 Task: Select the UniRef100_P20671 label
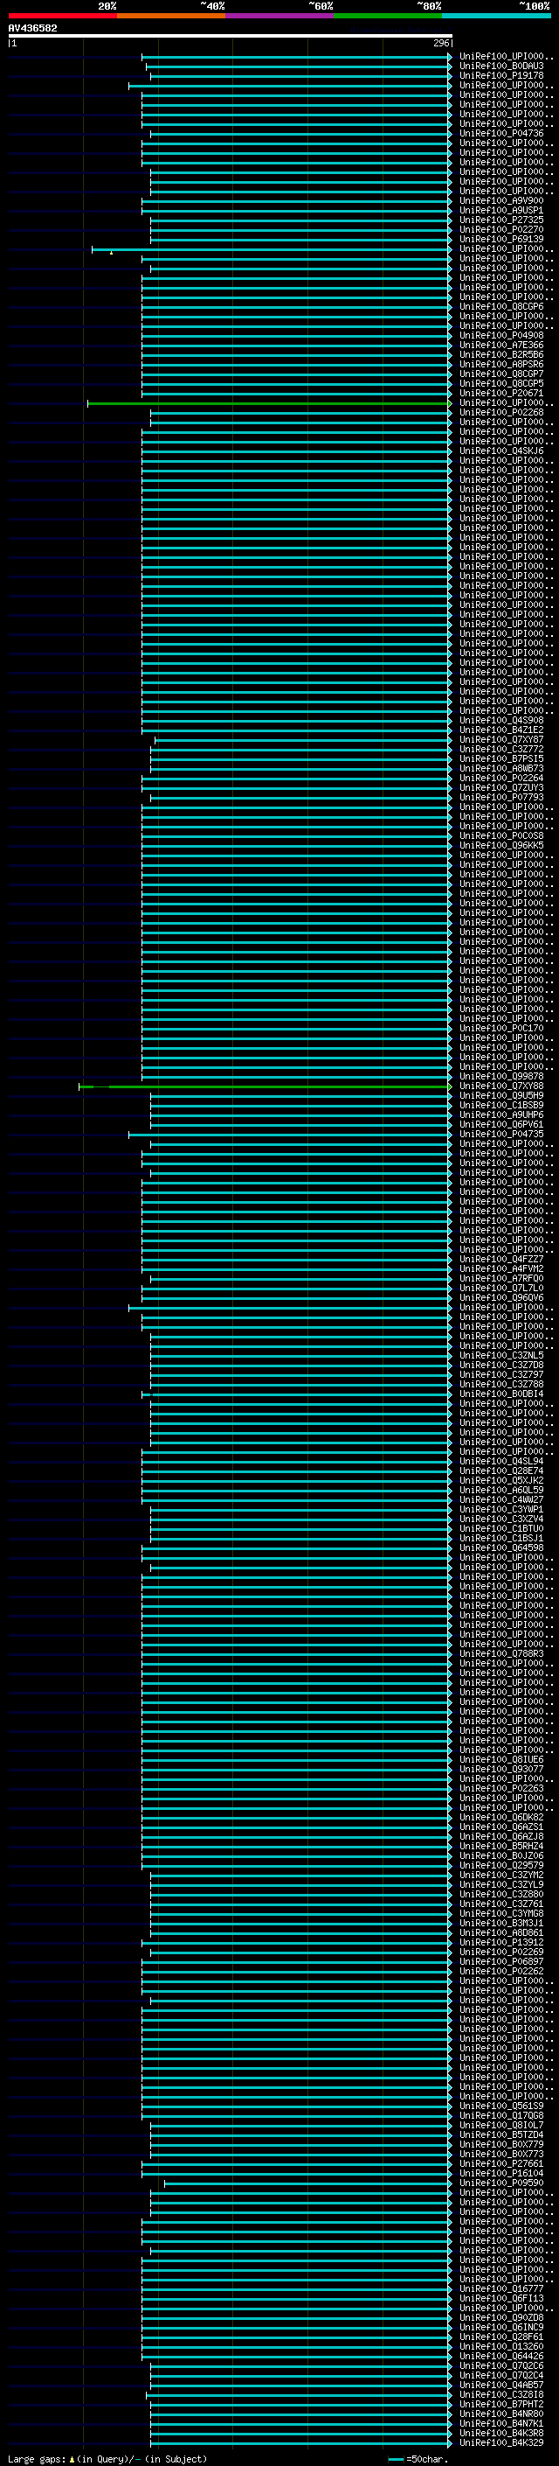click(501, 393)
